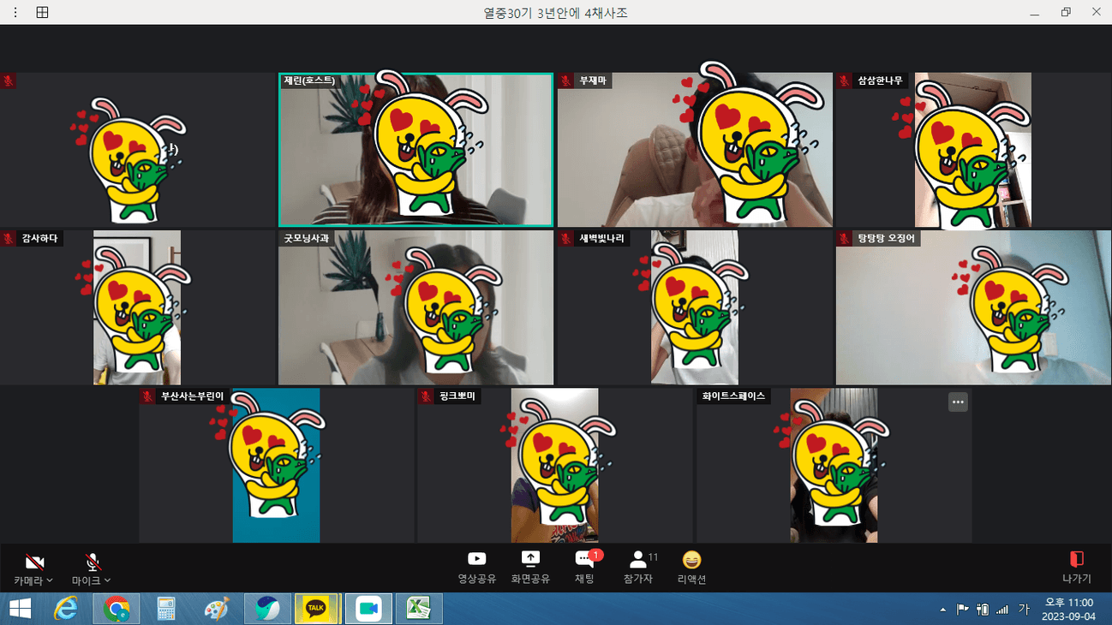Select the 새벽빛나리 video tile
The image size is (1112, 625).
(695, 307)
